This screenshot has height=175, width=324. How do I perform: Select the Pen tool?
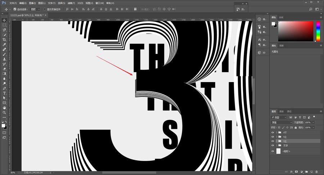click(4, 88)
